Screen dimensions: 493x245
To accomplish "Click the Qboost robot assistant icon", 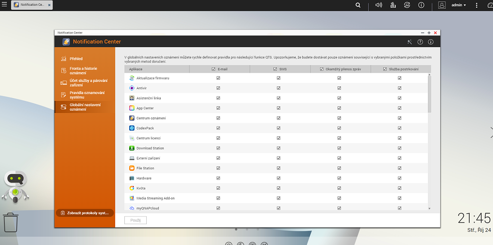I will pyautogui.click(x=15, y=187).
